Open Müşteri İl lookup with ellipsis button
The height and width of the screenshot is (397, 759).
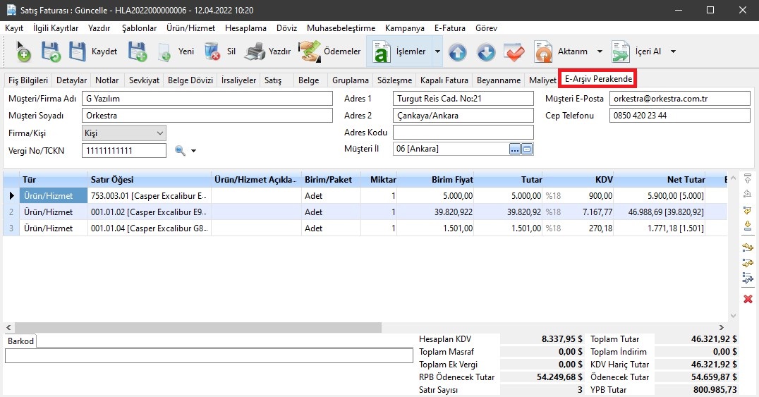pos(514,149)
